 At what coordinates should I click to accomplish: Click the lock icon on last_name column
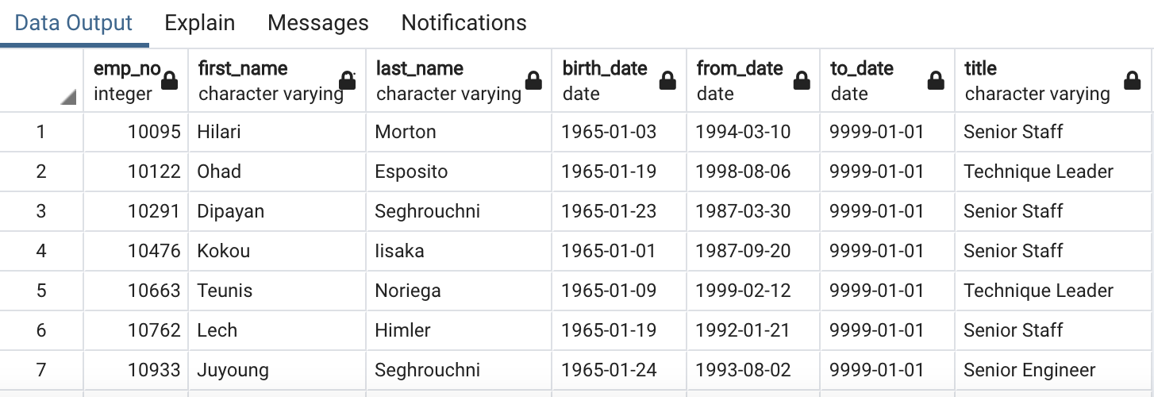(534, 81)
